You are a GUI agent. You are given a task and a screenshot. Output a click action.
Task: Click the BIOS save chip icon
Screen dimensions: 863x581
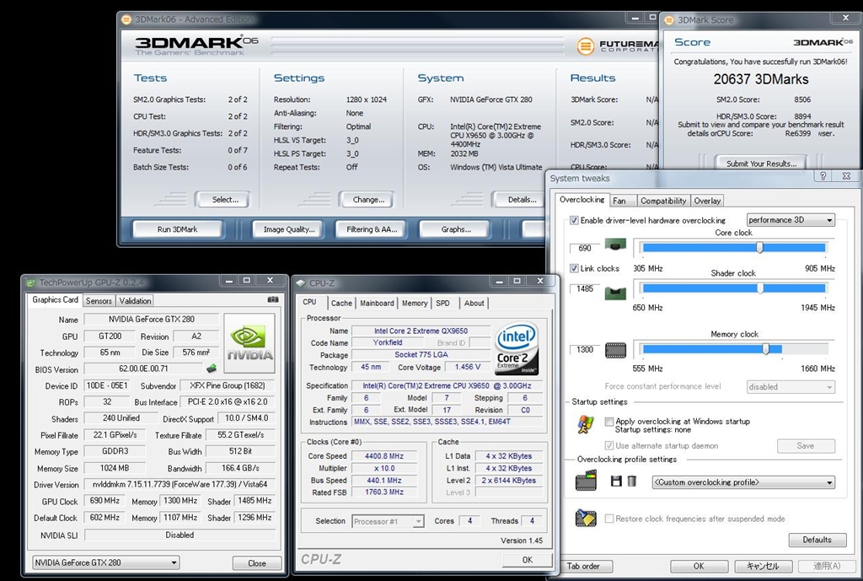(x=210, y=369)
